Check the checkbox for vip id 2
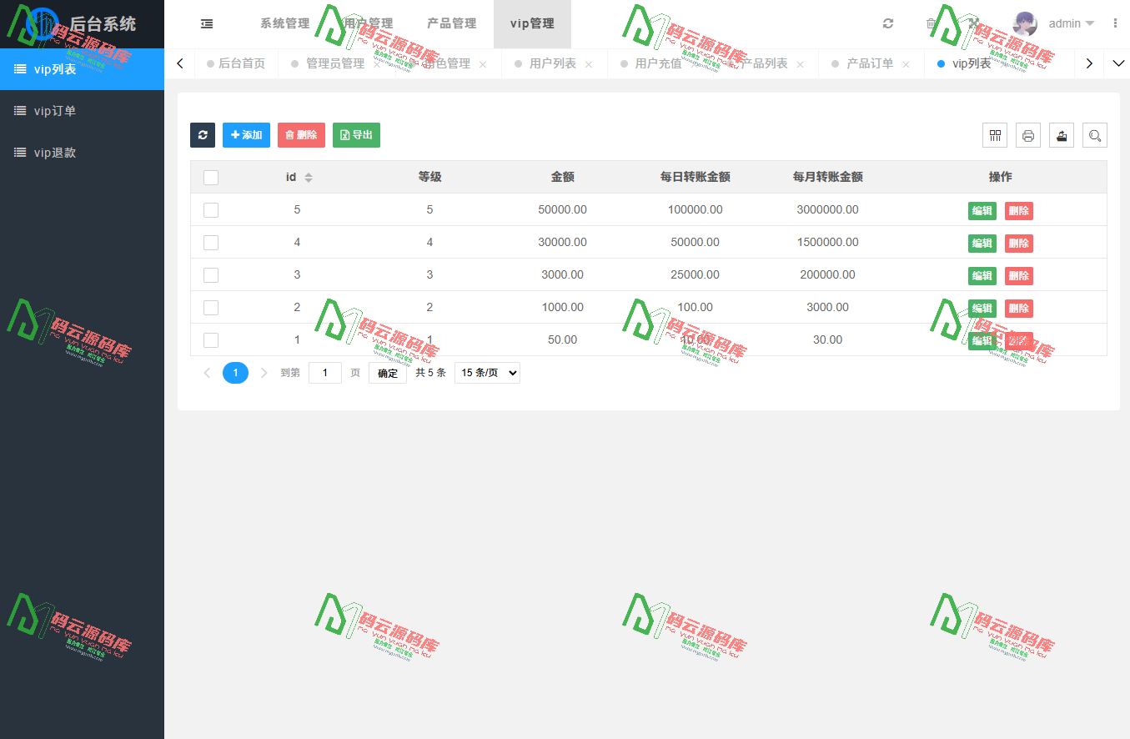1130x739 pixels. click(211, 307)
